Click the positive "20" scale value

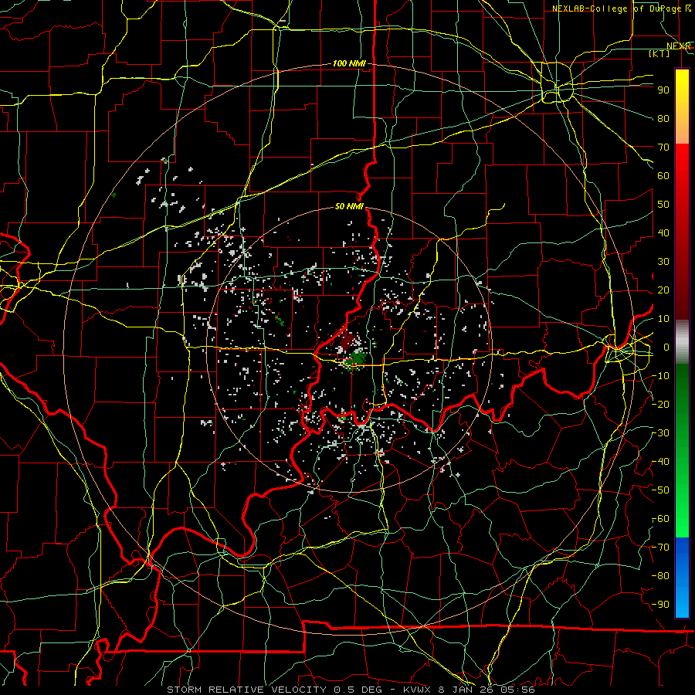[663, 290]
